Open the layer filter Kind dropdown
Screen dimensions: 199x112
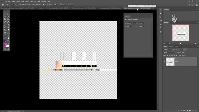click(168, 49)
